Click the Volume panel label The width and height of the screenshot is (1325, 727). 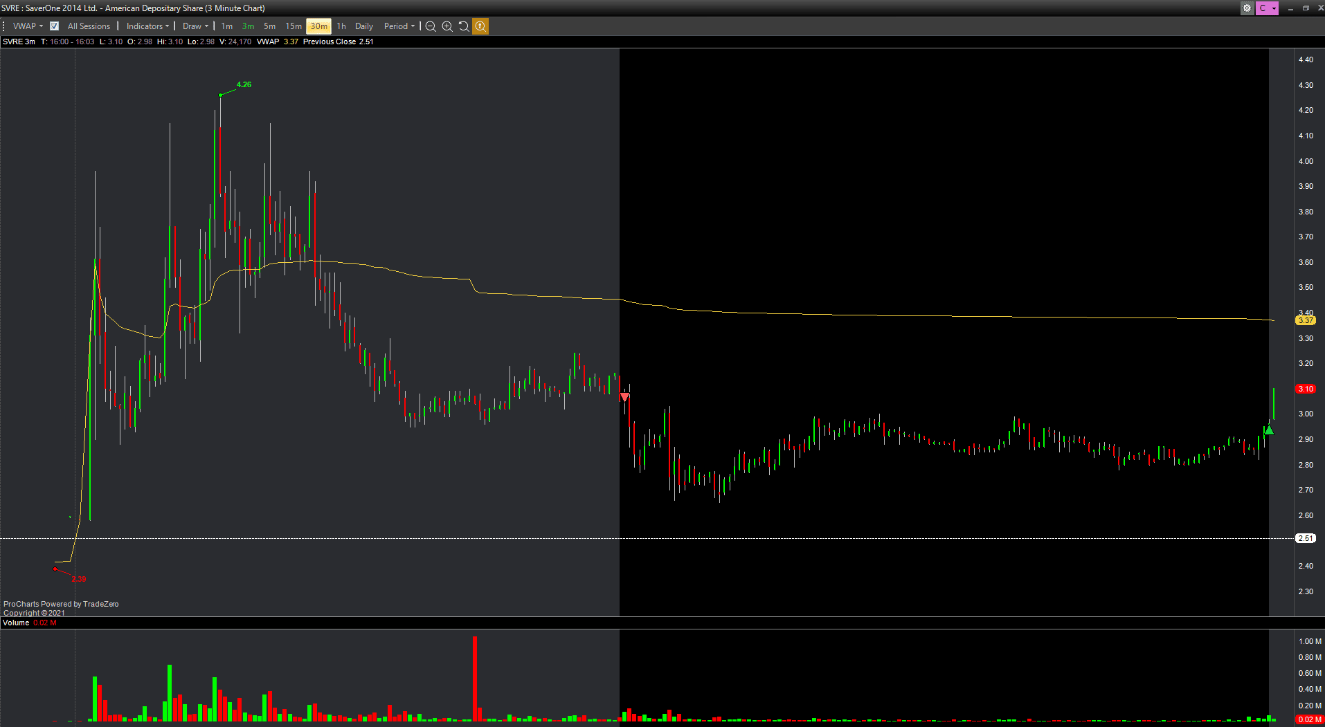[x=16, y=623]
